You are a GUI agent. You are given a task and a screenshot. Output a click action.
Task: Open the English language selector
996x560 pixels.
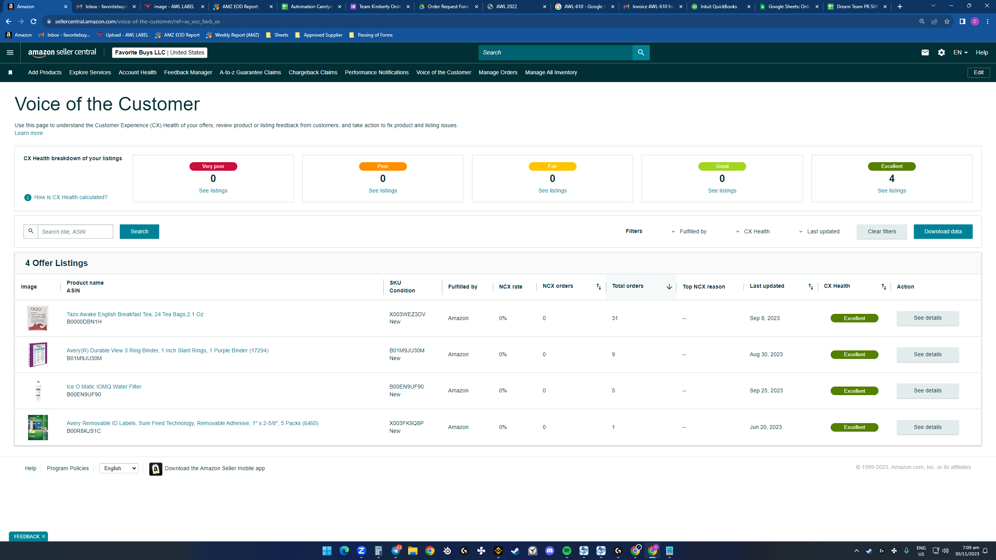pos(119,468)
